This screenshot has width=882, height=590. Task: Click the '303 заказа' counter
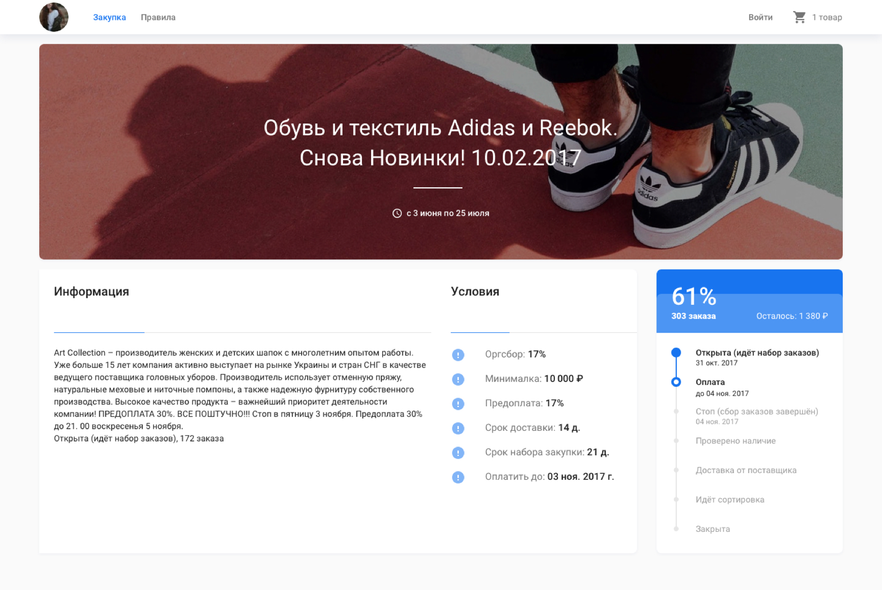pyautogui.click(x=693, y=316)
